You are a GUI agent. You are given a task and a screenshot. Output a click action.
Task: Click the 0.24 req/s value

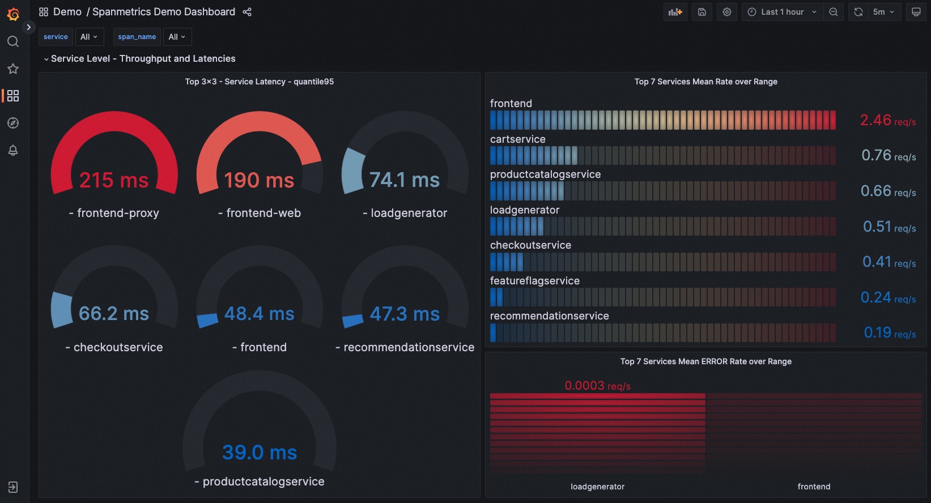pos(888,297)
